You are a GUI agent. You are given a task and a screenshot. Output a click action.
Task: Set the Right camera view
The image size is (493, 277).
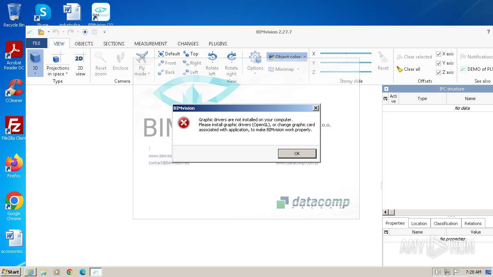click(x=192, y=63)
